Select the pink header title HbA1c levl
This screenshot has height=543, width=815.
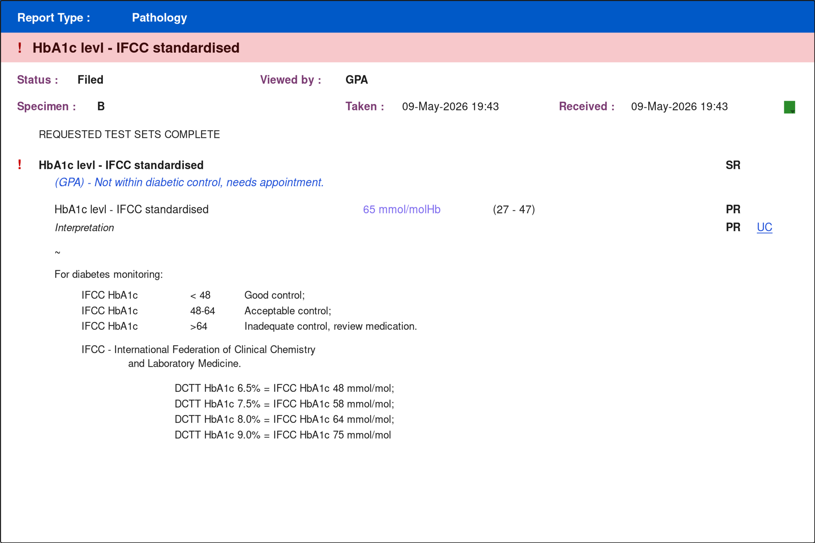pos(136,48)
